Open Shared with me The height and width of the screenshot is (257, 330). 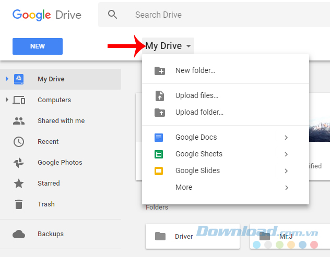pyautogui.click(x=61, y=121)
